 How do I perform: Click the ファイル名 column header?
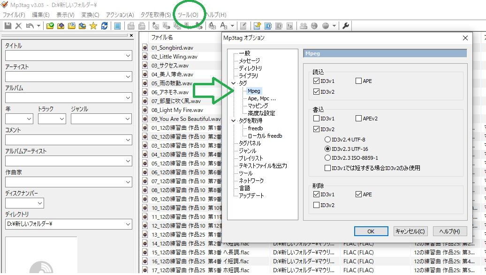pos(162,37)
